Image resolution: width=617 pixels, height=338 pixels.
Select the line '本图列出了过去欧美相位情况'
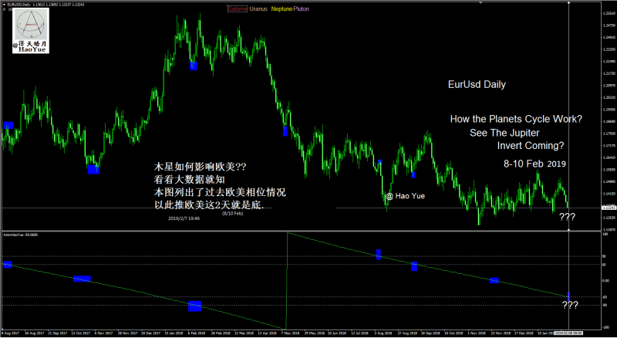[220, 193]
